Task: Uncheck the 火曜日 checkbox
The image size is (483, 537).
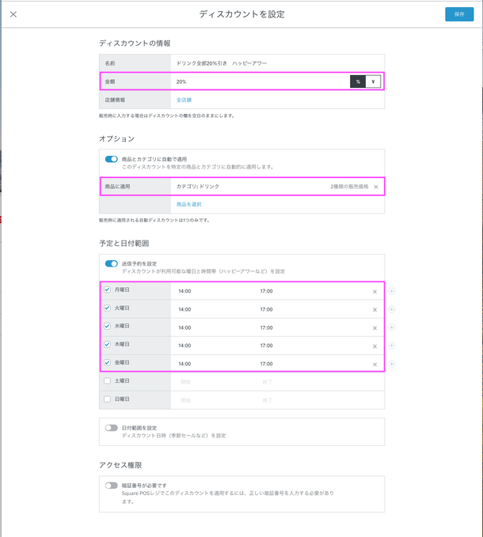Action: [108, 308]
